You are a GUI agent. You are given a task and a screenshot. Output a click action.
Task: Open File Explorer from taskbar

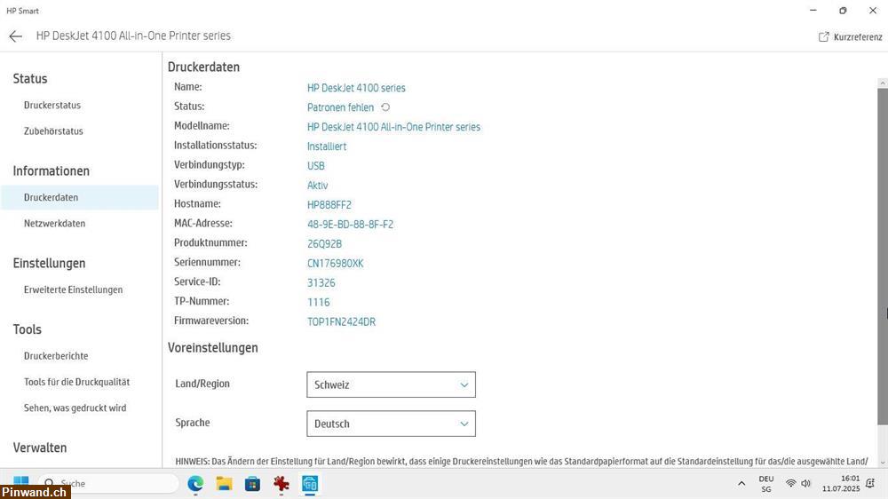[225, 483]
